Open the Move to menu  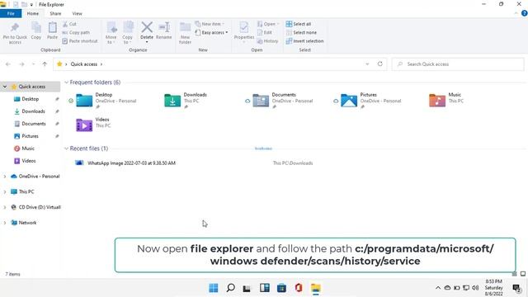point(111,33)
